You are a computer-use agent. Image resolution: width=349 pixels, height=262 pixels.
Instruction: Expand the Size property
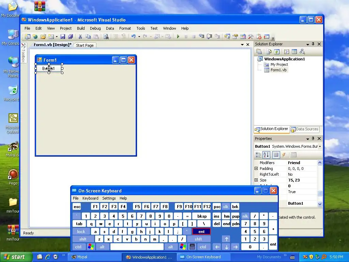pos(256,180)
